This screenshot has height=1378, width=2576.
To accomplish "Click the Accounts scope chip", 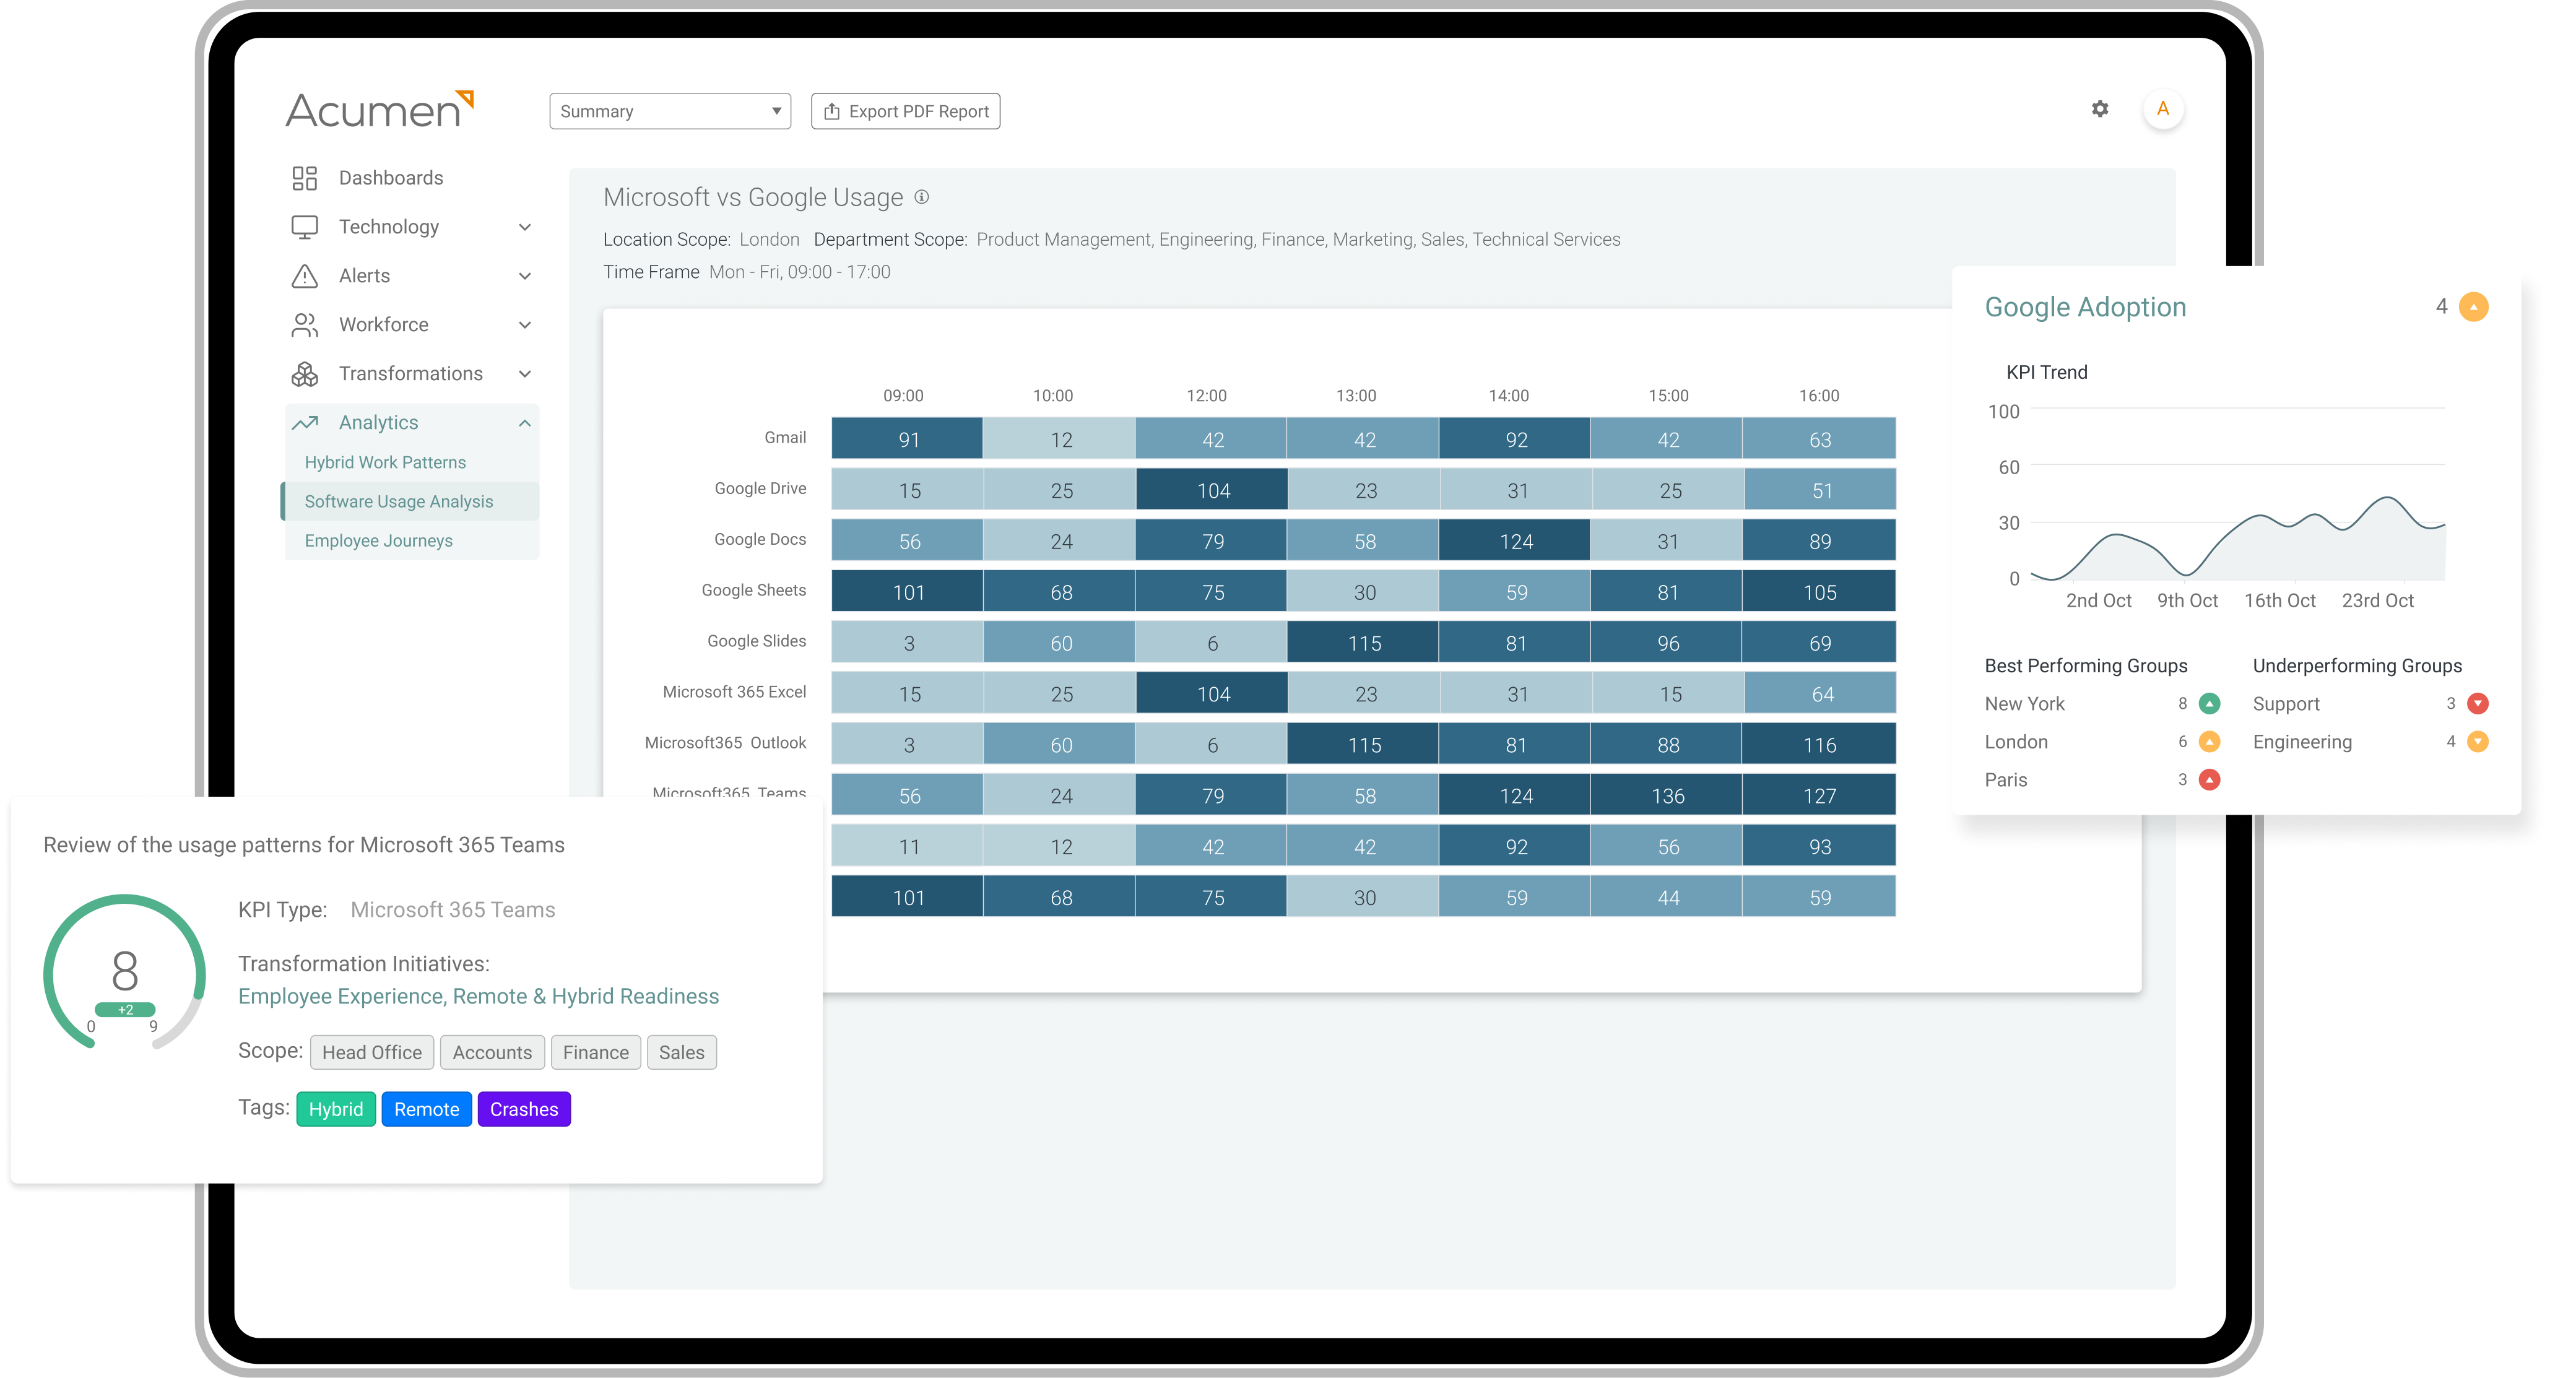I will click(x=492, y=1053).
